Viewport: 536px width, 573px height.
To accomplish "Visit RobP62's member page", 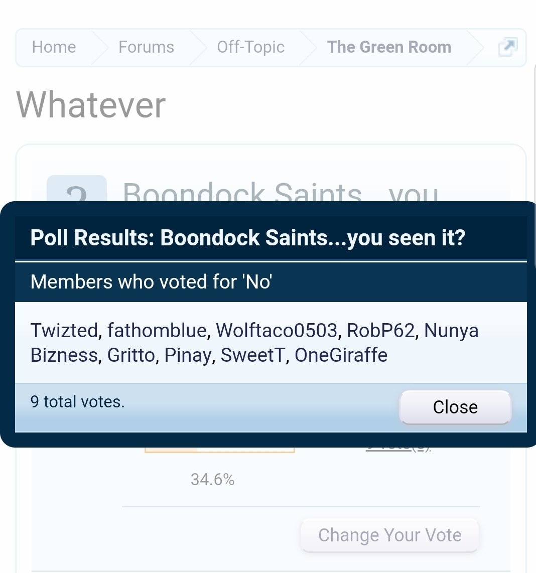I will (380, 330).
